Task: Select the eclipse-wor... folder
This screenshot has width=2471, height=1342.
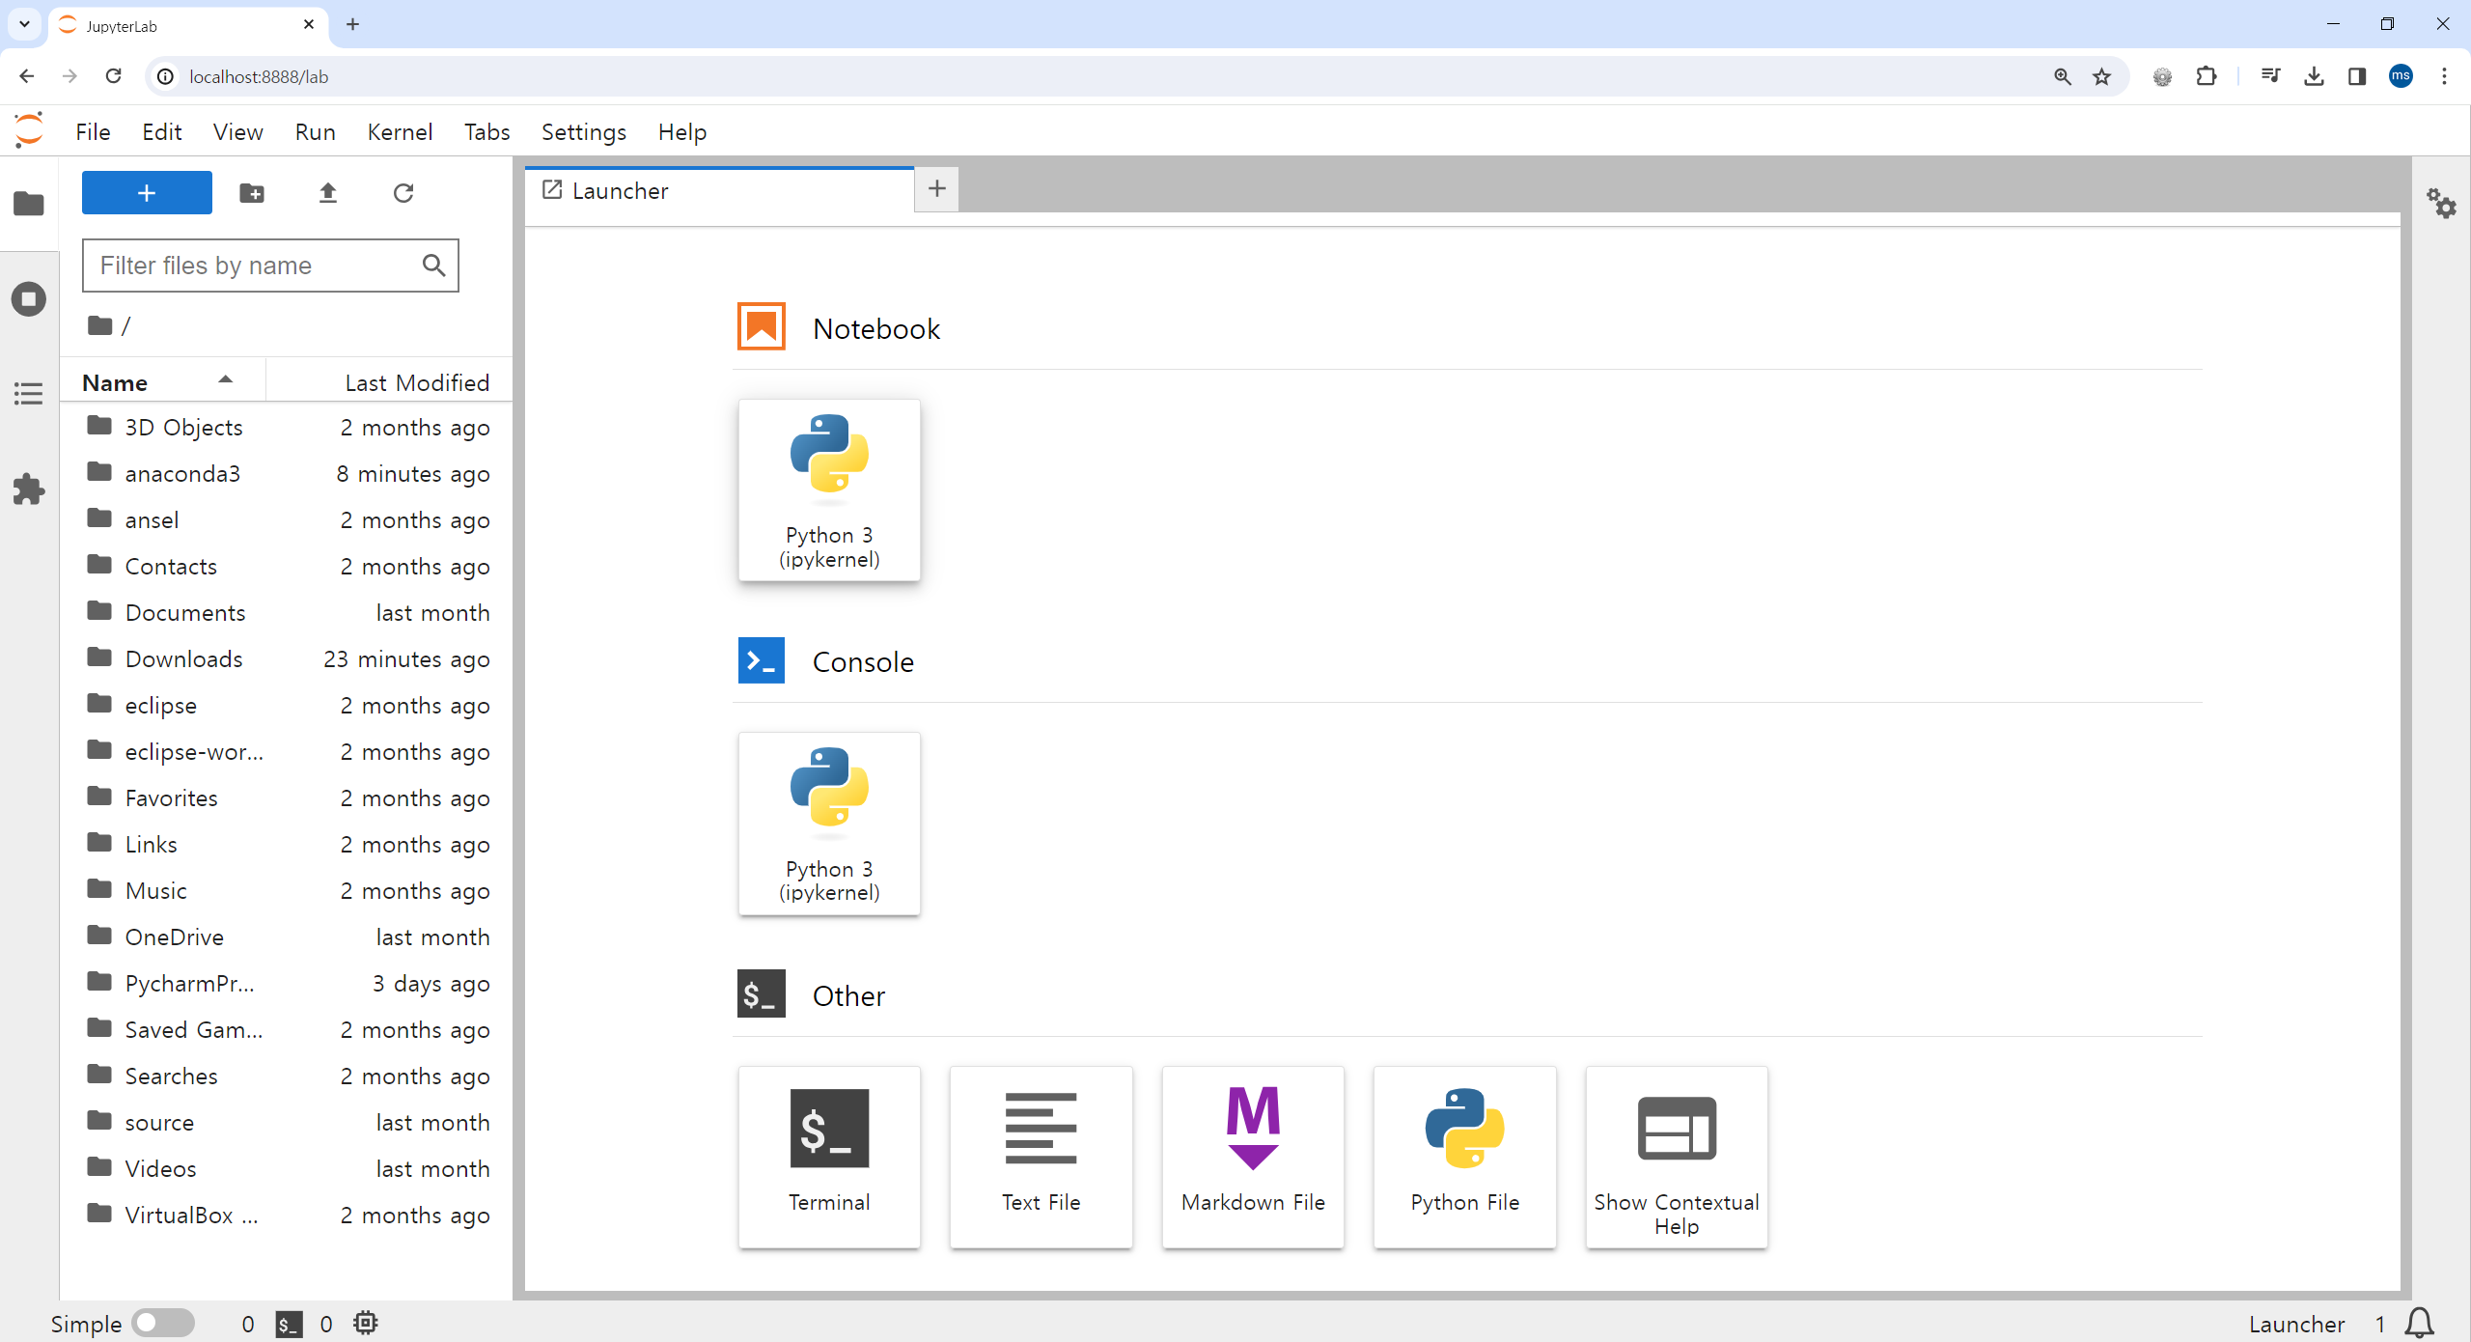Action: pos(287,752)
